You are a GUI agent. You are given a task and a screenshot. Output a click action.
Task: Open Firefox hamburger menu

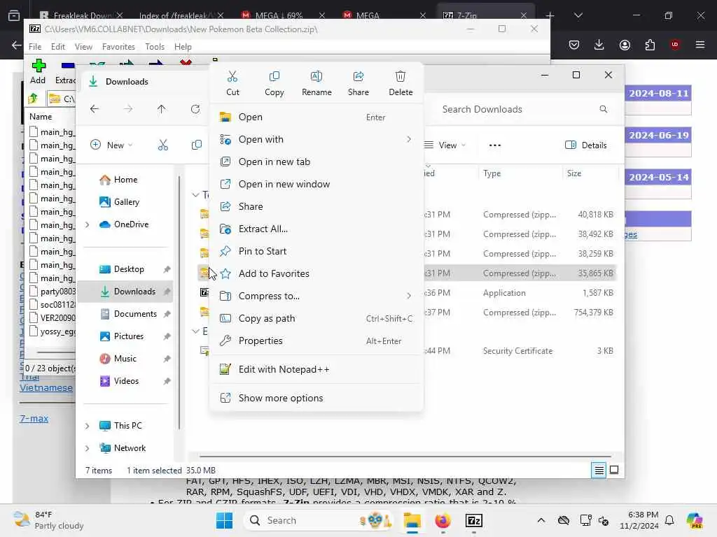pos(700,45)
